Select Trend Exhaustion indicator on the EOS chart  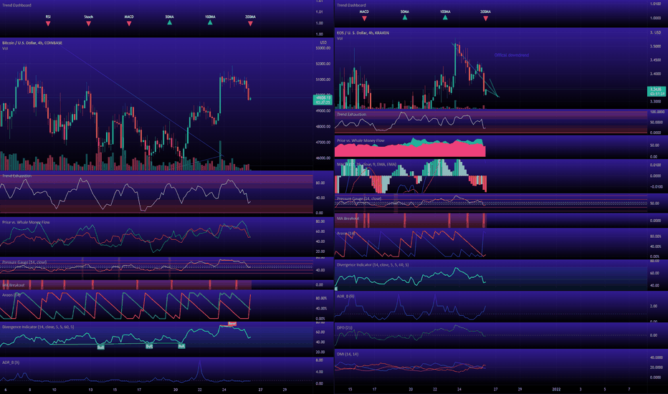point(351,115)
